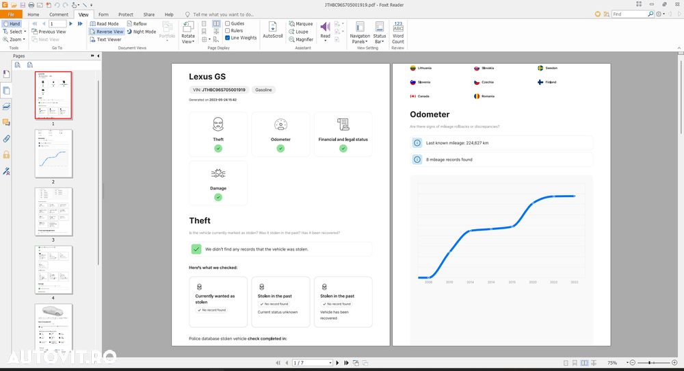Click the Open file icon

click(x=14, y=5)
